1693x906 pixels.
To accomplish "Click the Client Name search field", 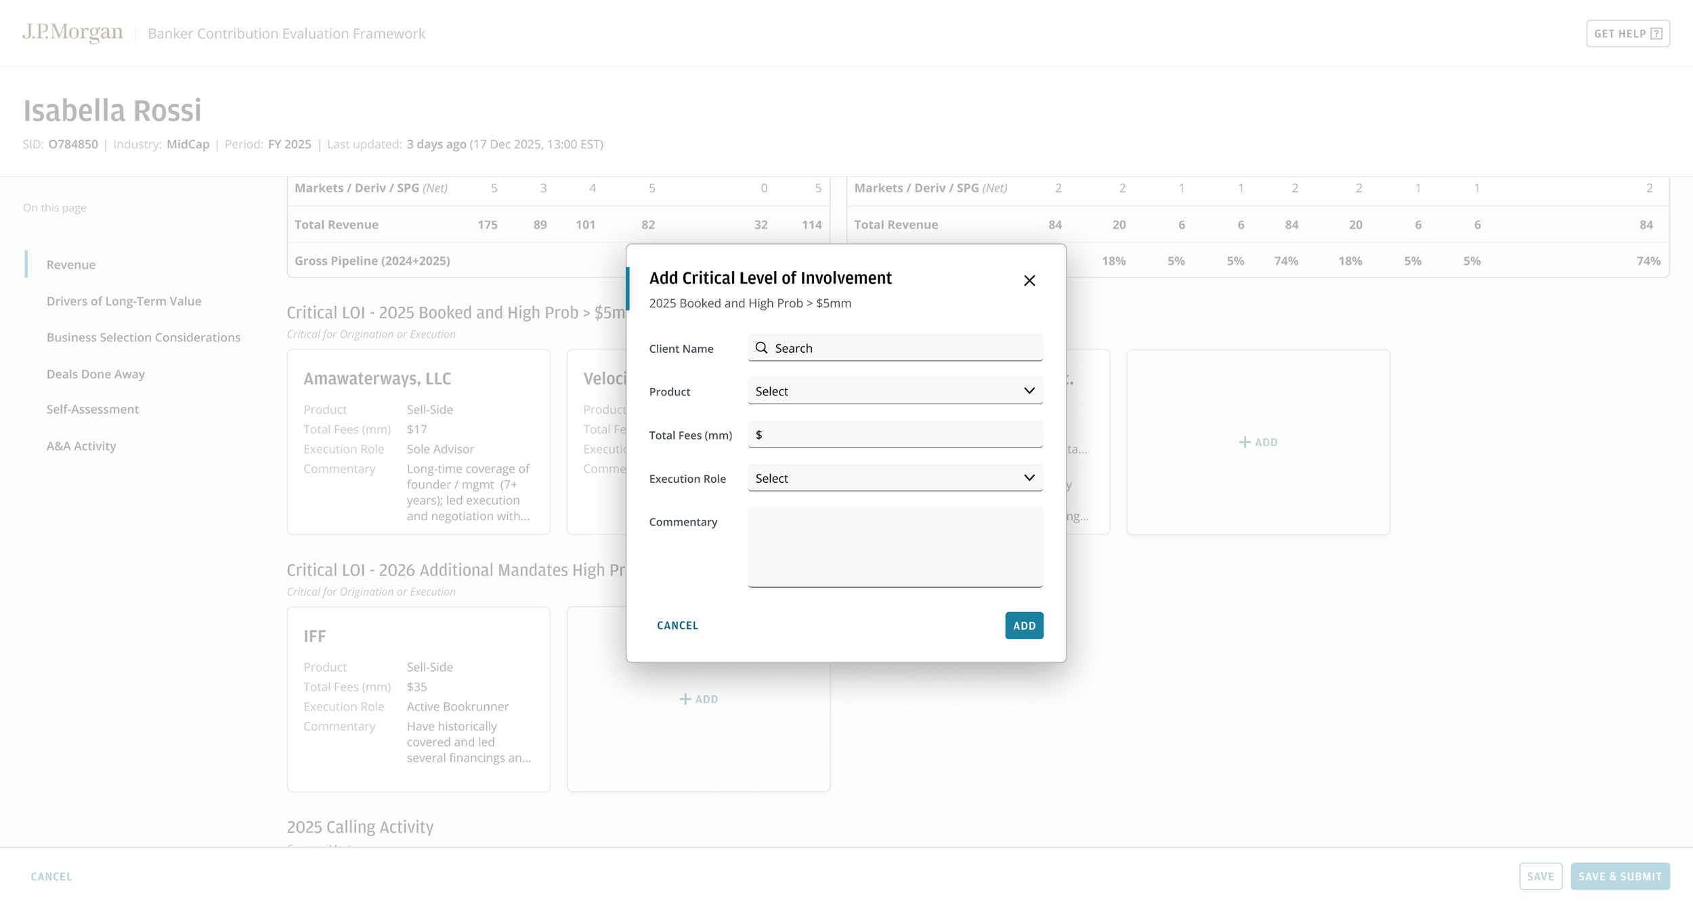I will coord(895,347).
